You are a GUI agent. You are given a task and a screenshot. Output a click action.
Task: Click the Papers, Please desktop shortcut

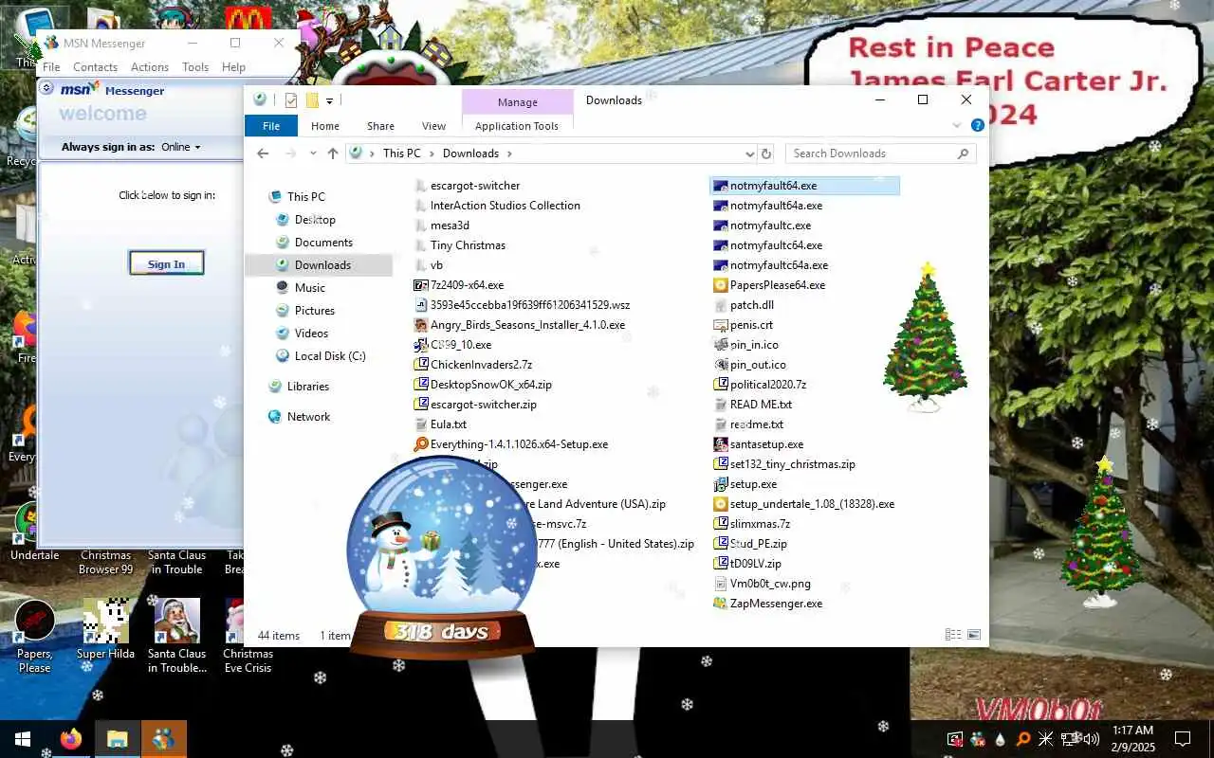[35, 636]
